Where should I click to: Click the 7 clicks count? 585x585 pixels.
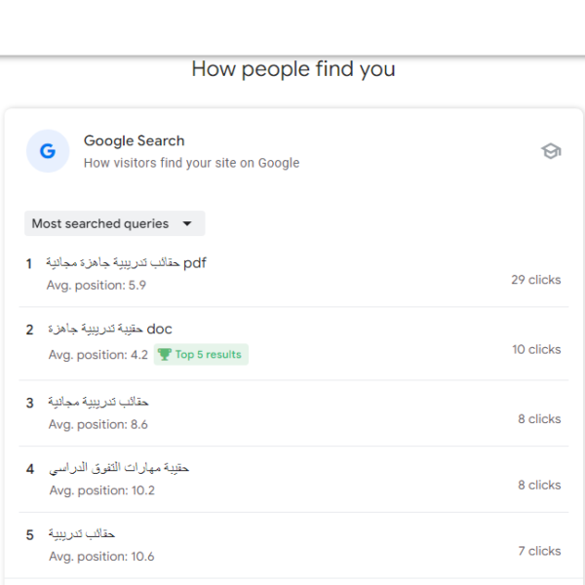coord(539,551)
